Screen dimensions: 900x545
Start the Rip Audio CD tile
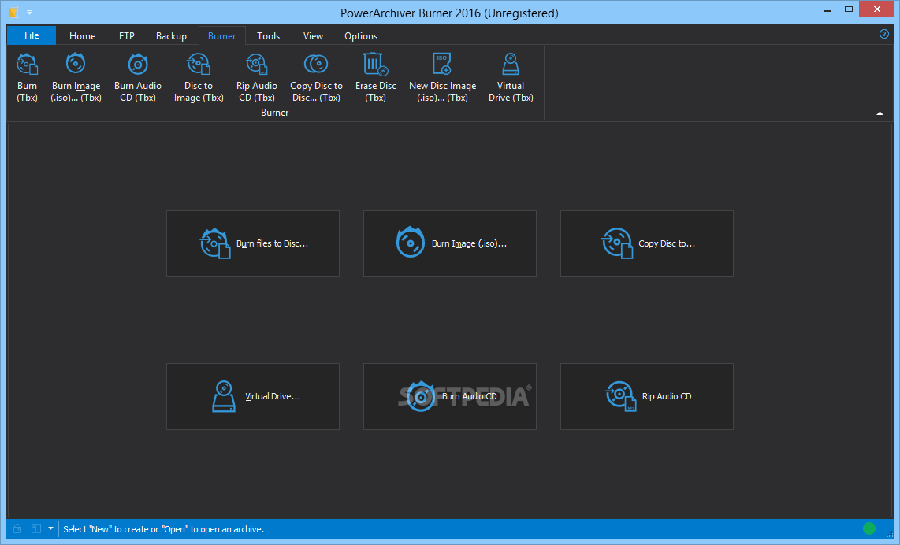pyautogui.click(x=647, y=396)
